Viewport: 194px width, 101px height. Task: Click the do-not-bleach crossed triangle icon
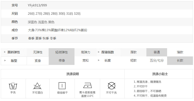tap(37, 86)
